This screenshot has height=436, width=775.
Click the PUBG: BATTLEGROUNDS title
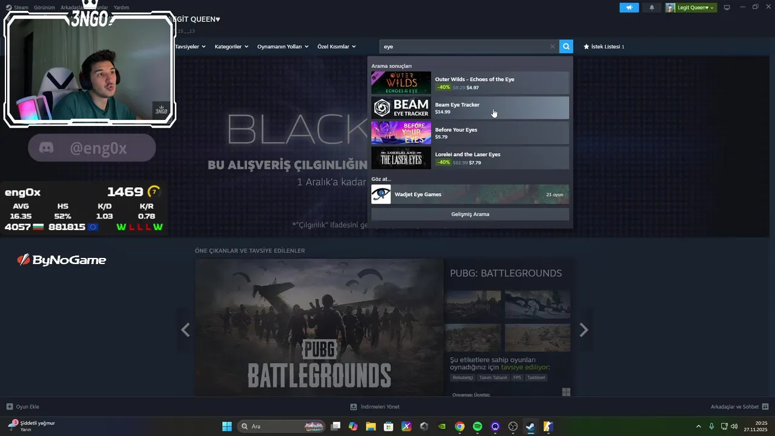506,273
